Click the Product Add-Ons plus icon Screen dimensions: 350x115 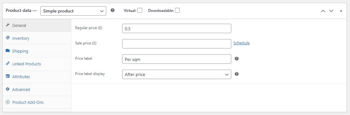point(8,102)
